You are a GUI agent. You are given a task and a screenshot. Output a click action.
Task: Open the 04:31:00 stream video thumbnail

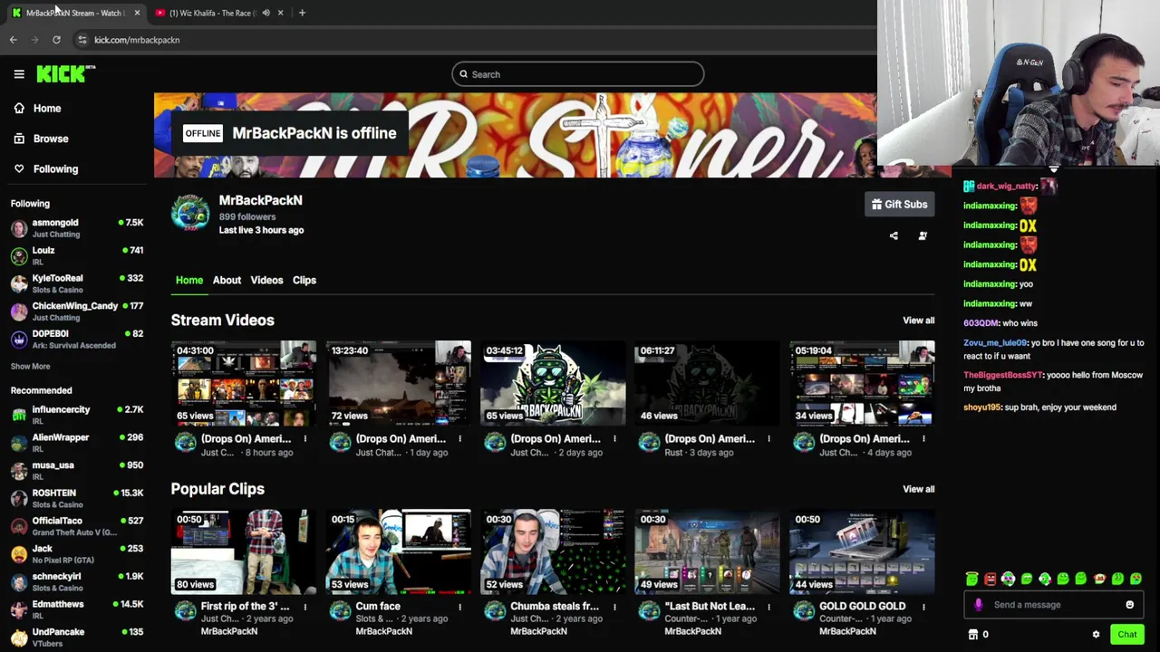point(244,383)
